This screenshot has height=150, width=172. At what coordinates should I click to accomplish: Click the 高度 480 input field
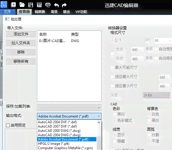(137, 59)
